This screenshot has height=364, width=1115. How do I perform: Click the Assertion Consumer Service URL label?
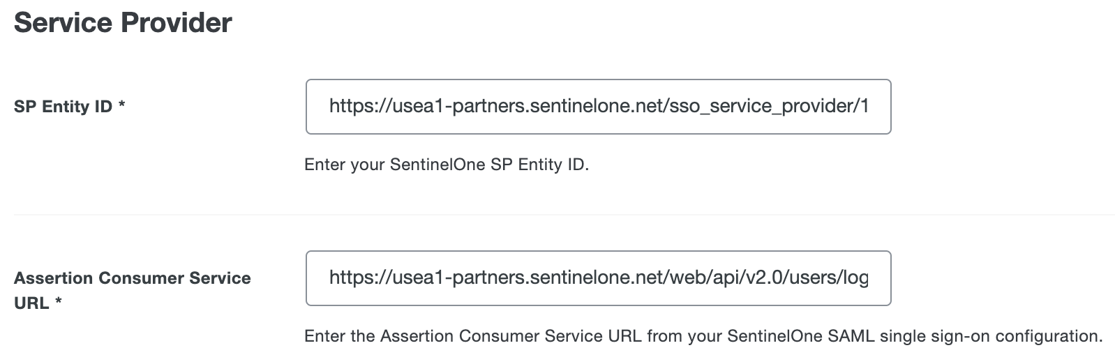tap(132, 278)
